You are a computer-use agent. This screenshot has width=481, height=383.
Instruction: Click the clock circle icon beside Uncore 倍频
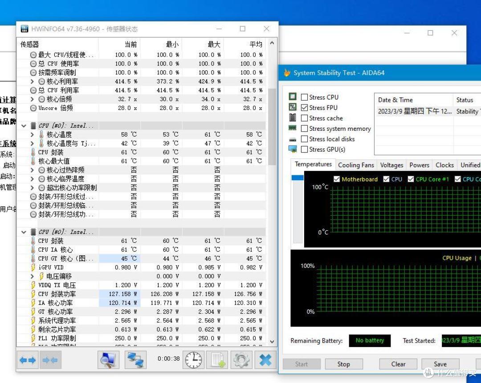(x=33, y=108)
